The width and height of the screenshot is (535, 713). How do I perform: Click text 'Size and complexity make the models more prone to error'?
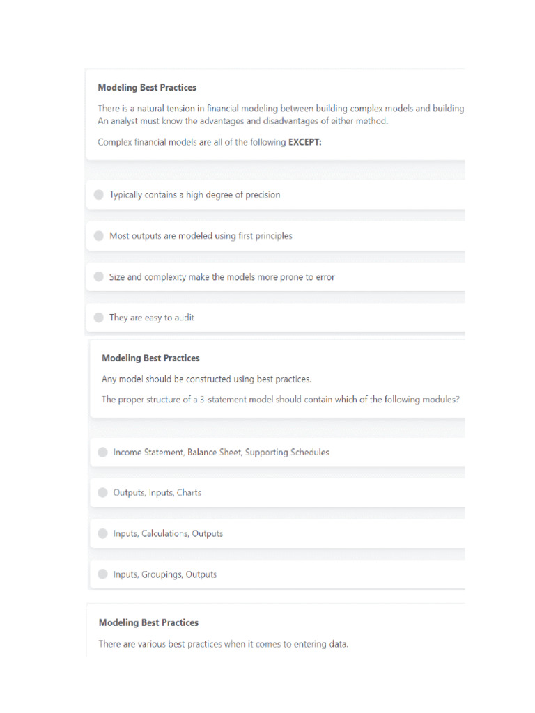click(x=222, y=277)
